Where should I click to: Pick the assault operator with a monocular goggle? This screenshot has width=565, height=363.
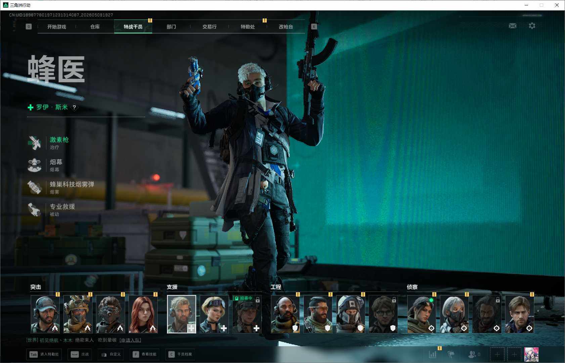(x=110, y=314)
